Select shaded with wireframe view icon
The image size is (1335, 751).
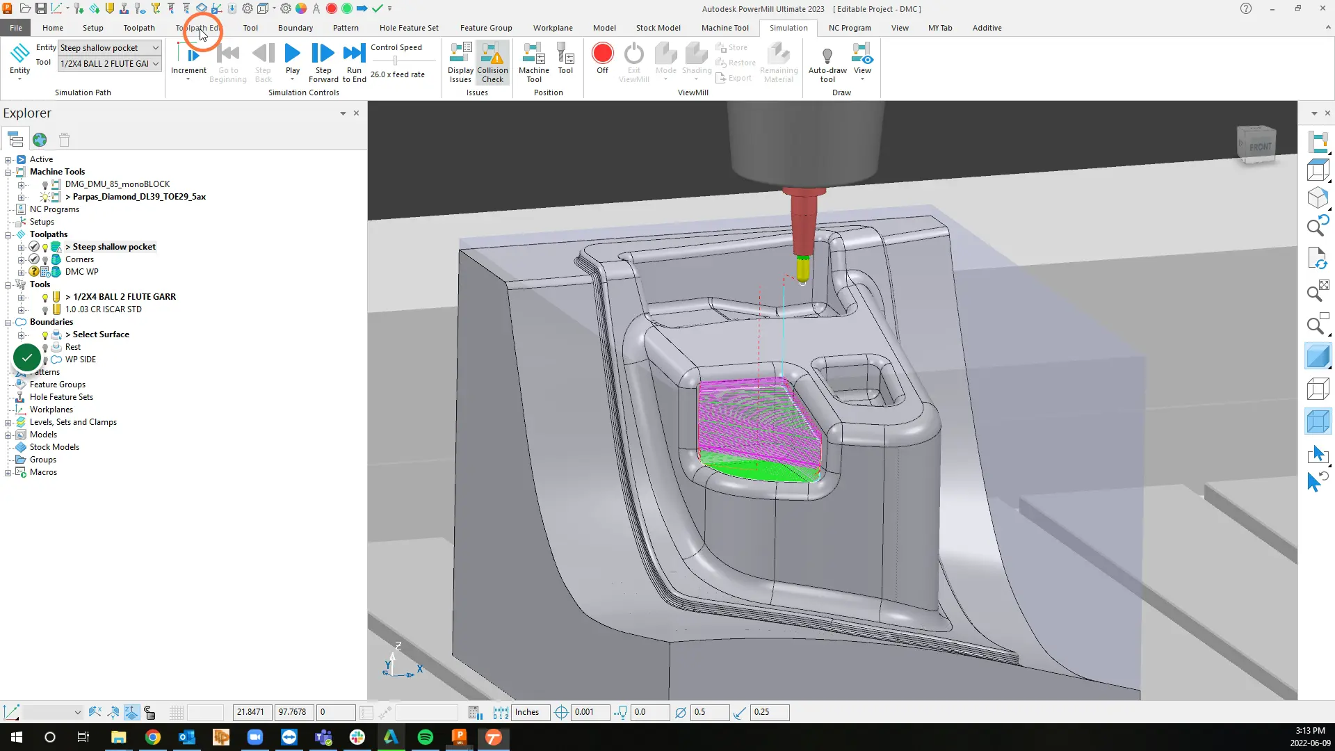click(1318, 421)
